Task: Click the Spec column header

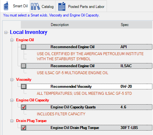Action: click(x=125, y=25)
